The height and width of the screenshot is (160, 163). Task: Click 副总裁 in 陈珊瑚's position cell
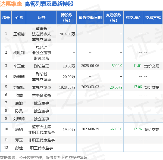[42, 74]
